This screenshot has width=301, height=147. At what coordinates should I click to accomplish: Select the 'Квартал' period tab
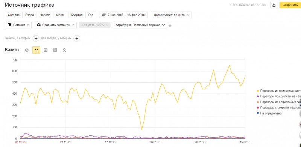(77, 15)
